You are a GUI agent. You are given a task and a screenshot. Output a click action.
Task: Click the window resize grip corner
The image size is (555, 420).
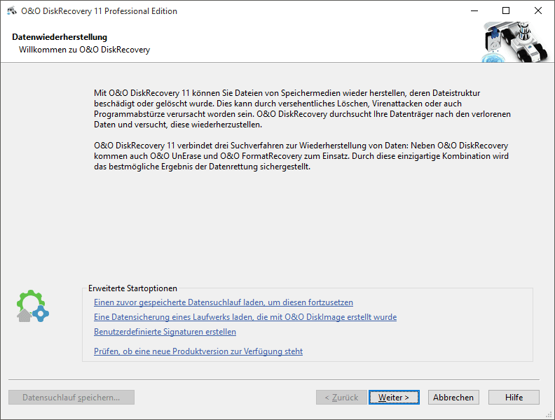pos(549,415)
